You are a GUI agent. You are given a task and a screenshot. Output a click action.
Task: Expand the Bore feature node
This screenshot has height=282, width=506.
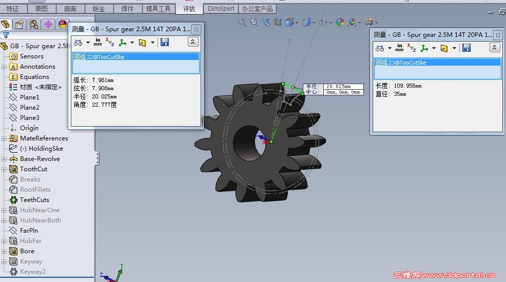tap(4, 251)
